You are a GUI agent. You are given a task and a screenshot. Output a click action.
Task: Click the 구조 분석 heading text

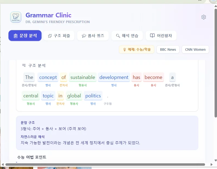point(37,65)
